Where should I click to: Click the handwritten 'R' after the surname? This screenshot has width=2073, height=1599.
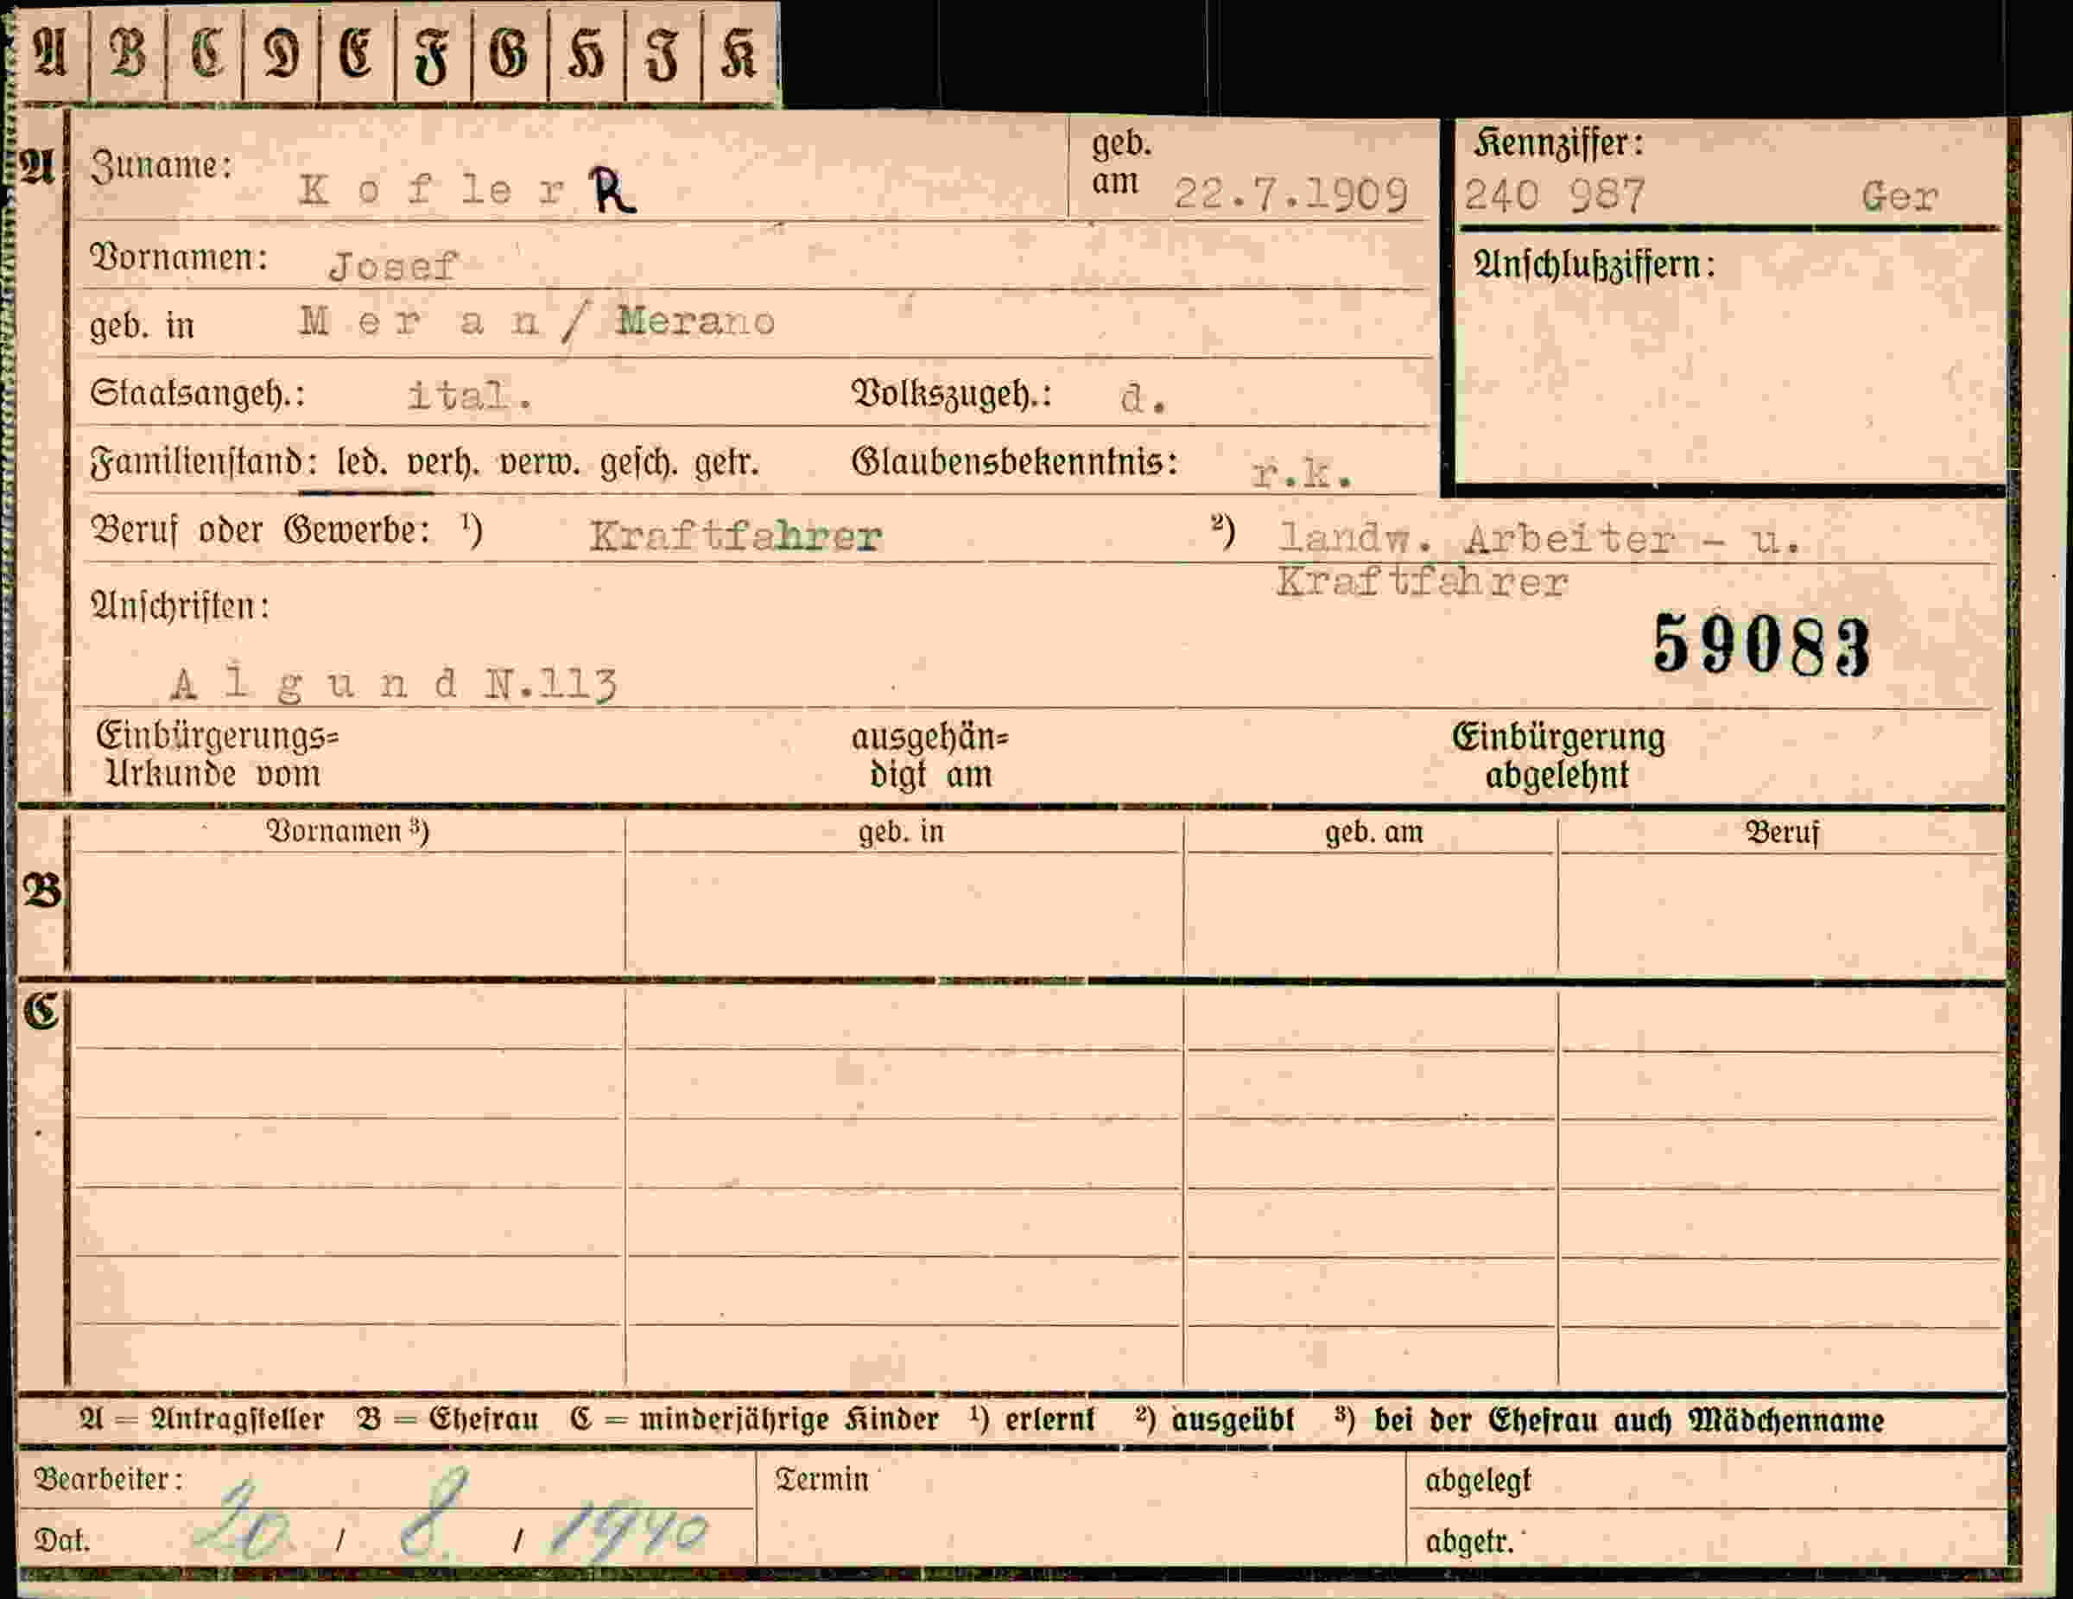click(x=612, y=190)
